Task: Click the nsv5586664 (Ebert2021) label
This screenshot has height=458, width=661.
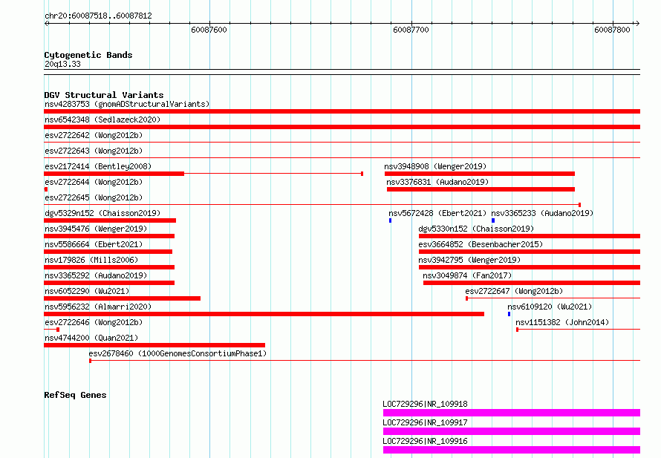Action: coord(94,244)
